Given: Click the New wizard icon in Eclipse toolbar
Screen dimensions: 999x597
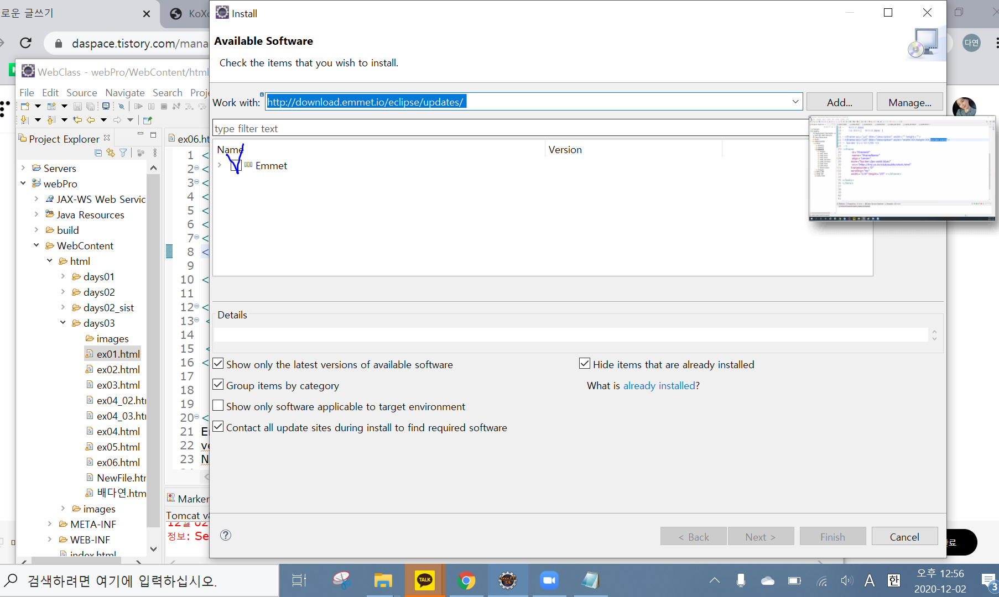Looking at the screenshot, I should 25,106.
